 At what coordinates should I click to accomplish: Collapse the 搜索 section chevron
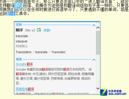pos(94,60)
